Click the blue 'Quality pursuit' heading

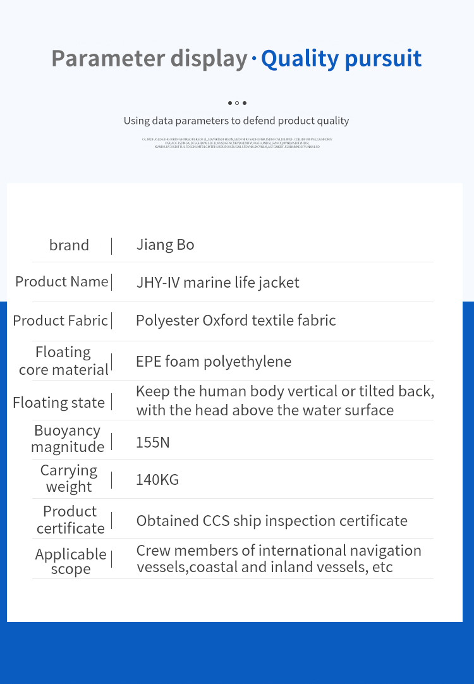341,59
